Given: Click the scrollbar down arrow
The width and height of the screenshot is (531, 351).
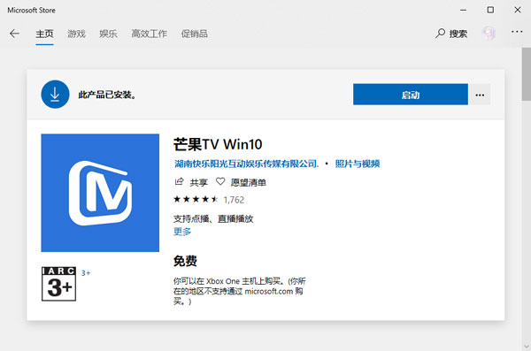Looking at the screenshot, I should tap(527, 346).
